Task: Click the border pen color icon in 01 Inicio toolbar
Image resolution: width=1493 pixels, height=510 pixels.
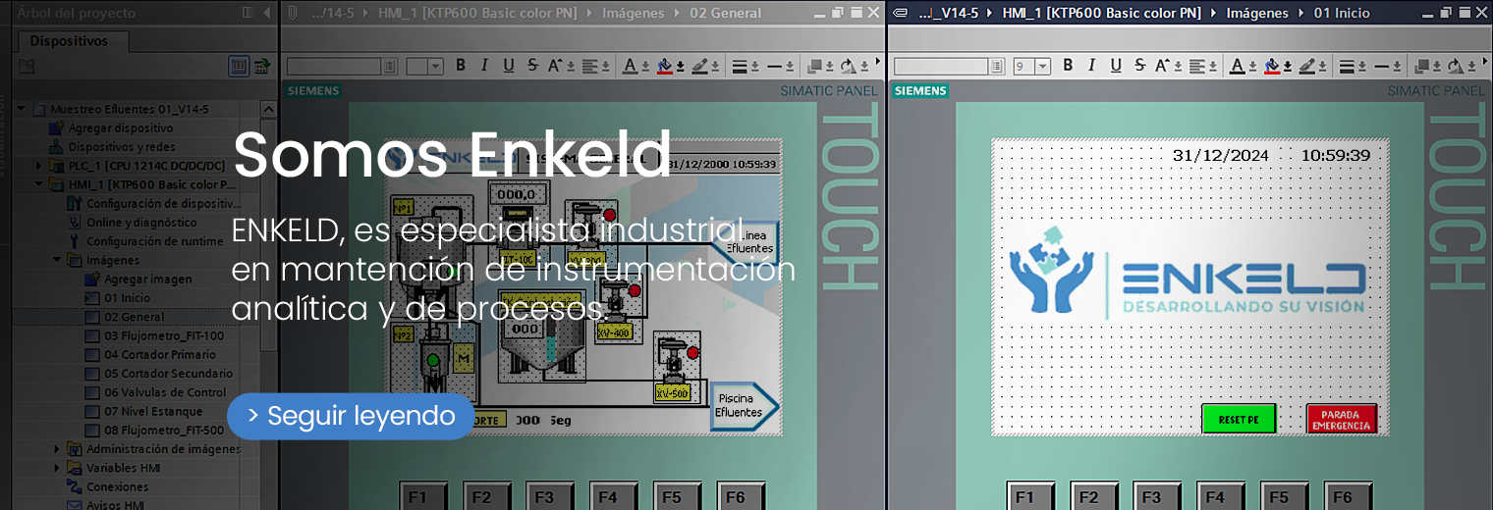Action: 1306,66
